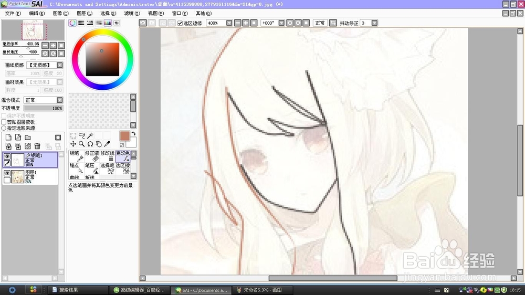Select the hand pan tool
Screen dimensions: 525x295
click(99, 144)
